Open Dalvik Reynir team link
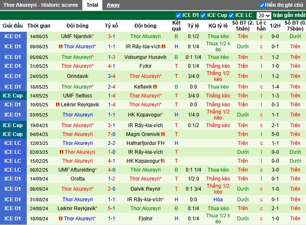This screenshot has height=225, width=306. click(146, 189)
